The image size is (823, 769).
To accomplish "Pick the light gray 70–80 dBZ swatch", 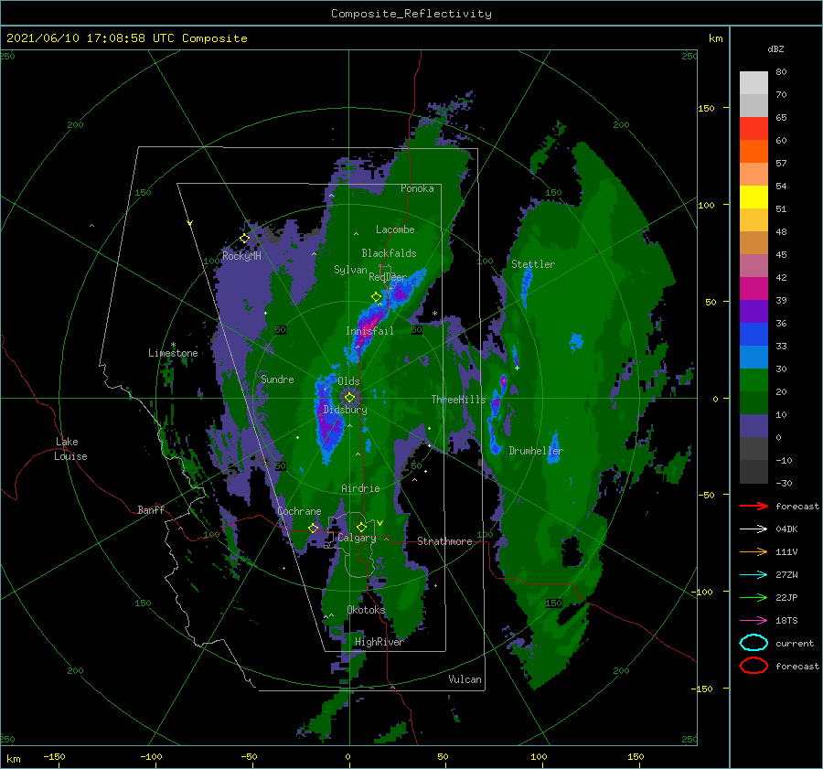I will 754,83.
